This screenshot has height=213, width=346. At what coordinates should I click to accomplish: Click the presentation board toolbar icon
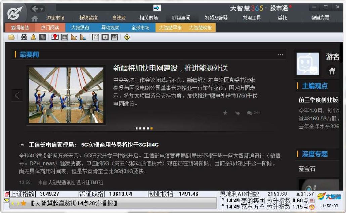[105, 37]
